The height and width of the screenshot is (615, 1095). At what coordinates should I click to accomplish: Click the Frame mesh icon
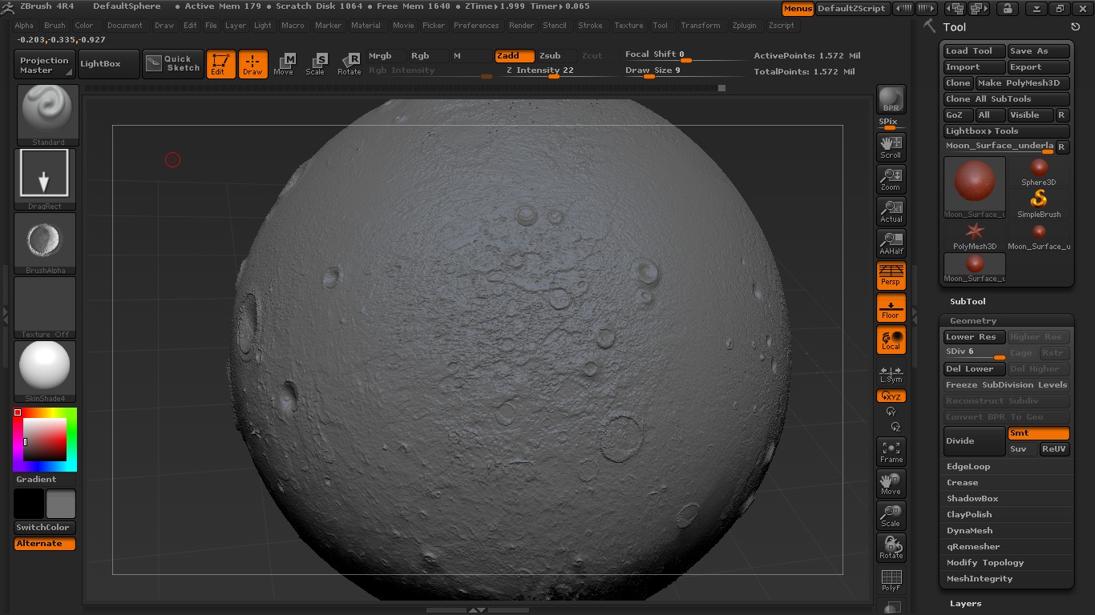891,451
